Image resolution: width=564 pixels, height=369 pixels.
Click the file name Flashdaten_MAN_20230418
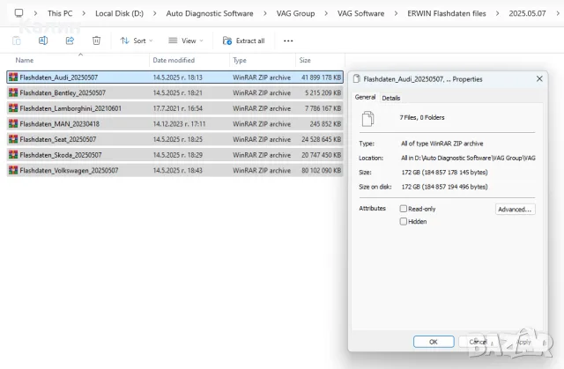tap(59, 124)
